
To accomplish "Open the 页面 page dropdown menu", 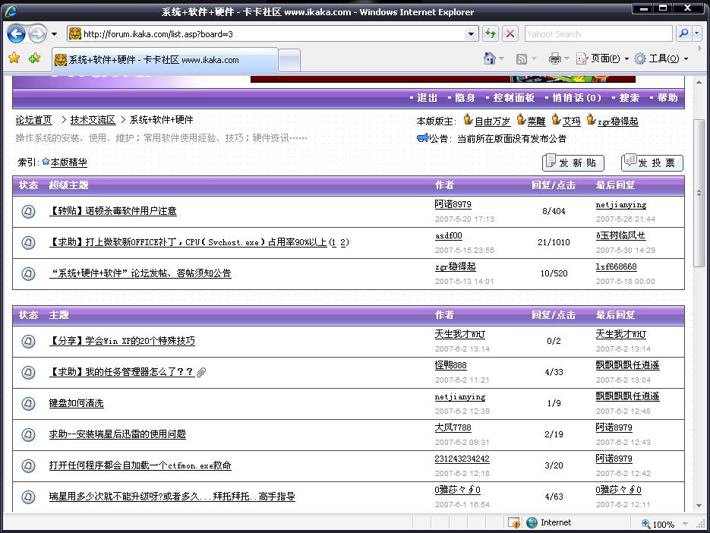I will pyautogui.click(x=603, y=58).
